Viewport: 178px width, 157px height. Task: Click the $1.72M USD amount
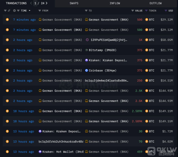[x=168, y=131]
